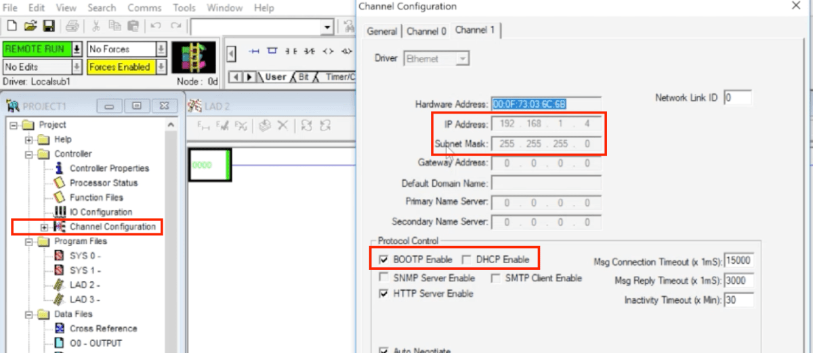Insert normally open contact instruction

click(292, 51)
